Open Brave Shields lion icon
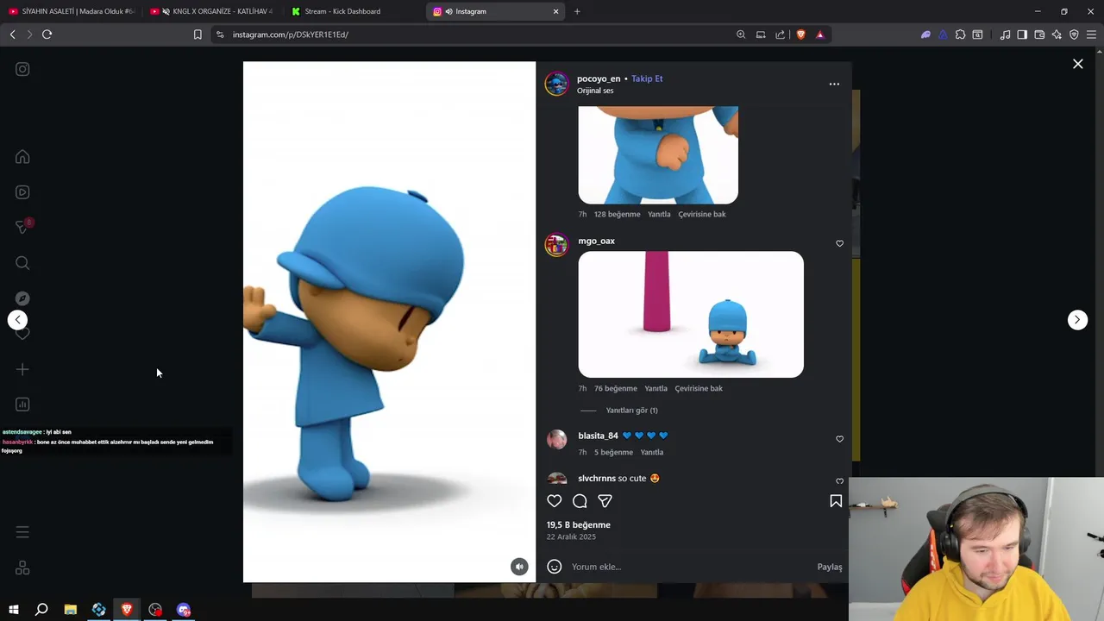The image size is (1104, 621). (800, 34)
